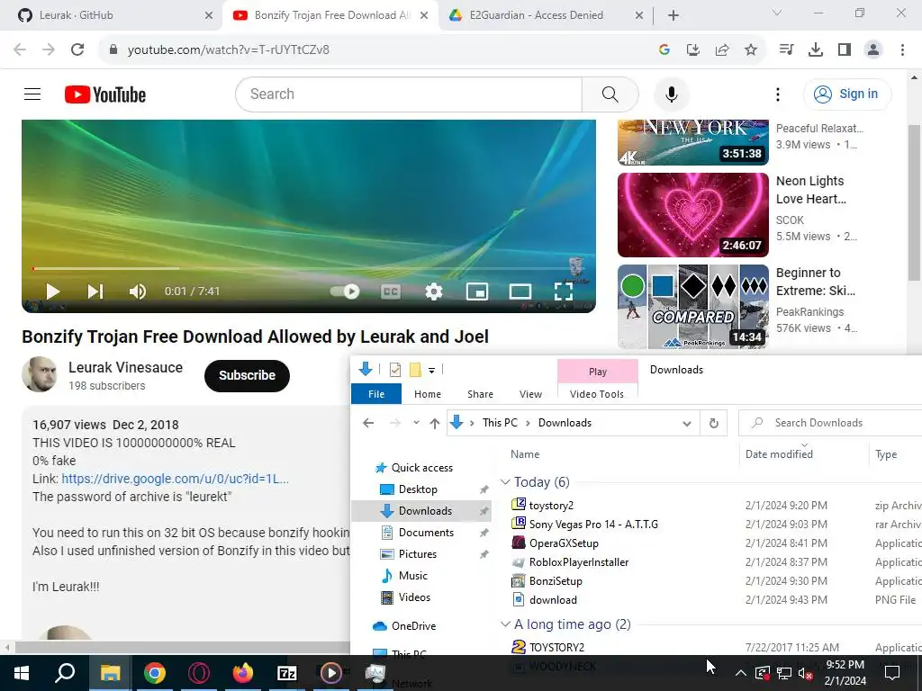Toggle the autoplay switch in player
The image size is (922, 691).
(x=345, y=292)
